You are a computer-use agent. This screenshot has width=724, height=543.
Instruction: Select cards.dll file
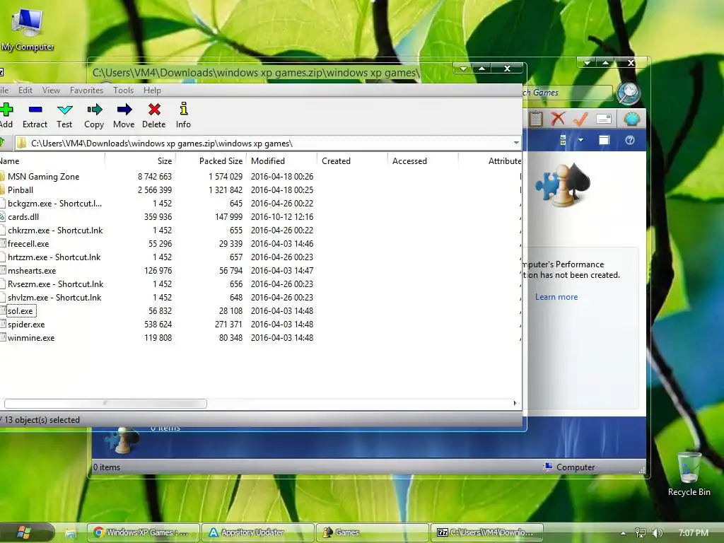pos(23,216)
